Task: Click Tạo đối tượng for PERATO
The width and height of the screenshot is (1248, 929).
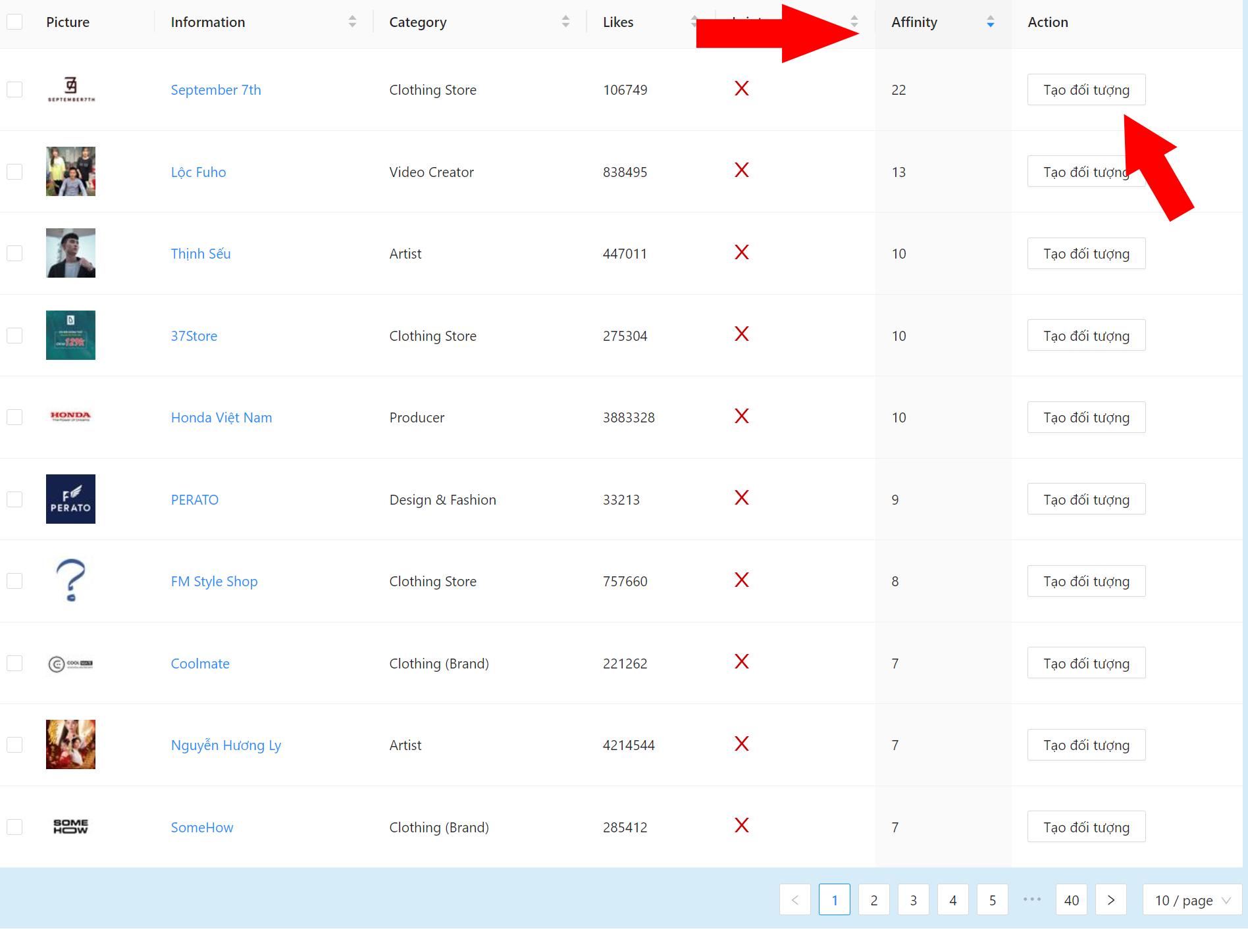Action: tap(1086, 499)
